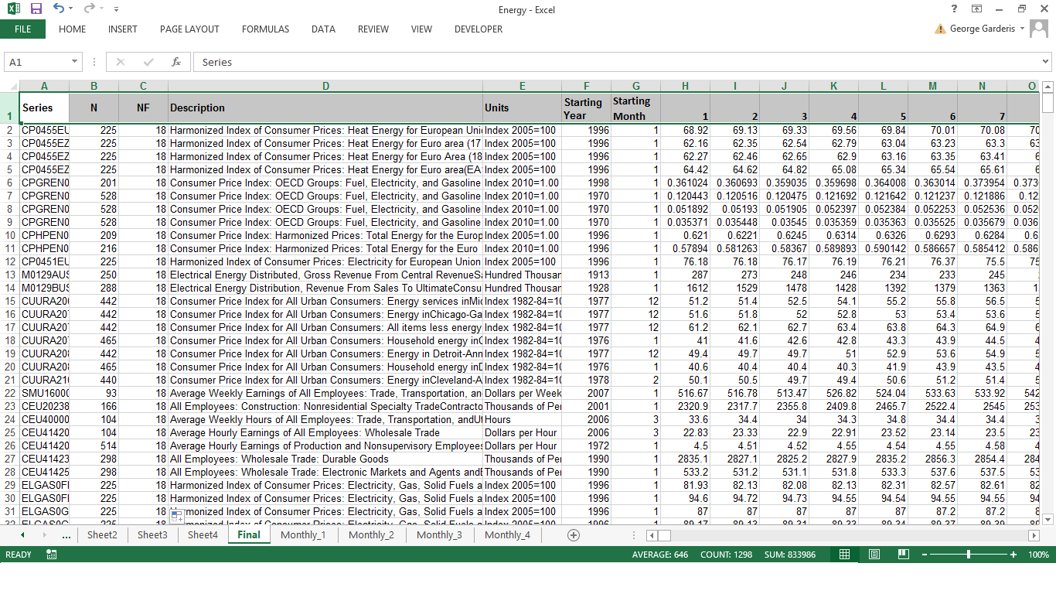Select row 14 header
1056x594 pixels.
coord(10,288)
